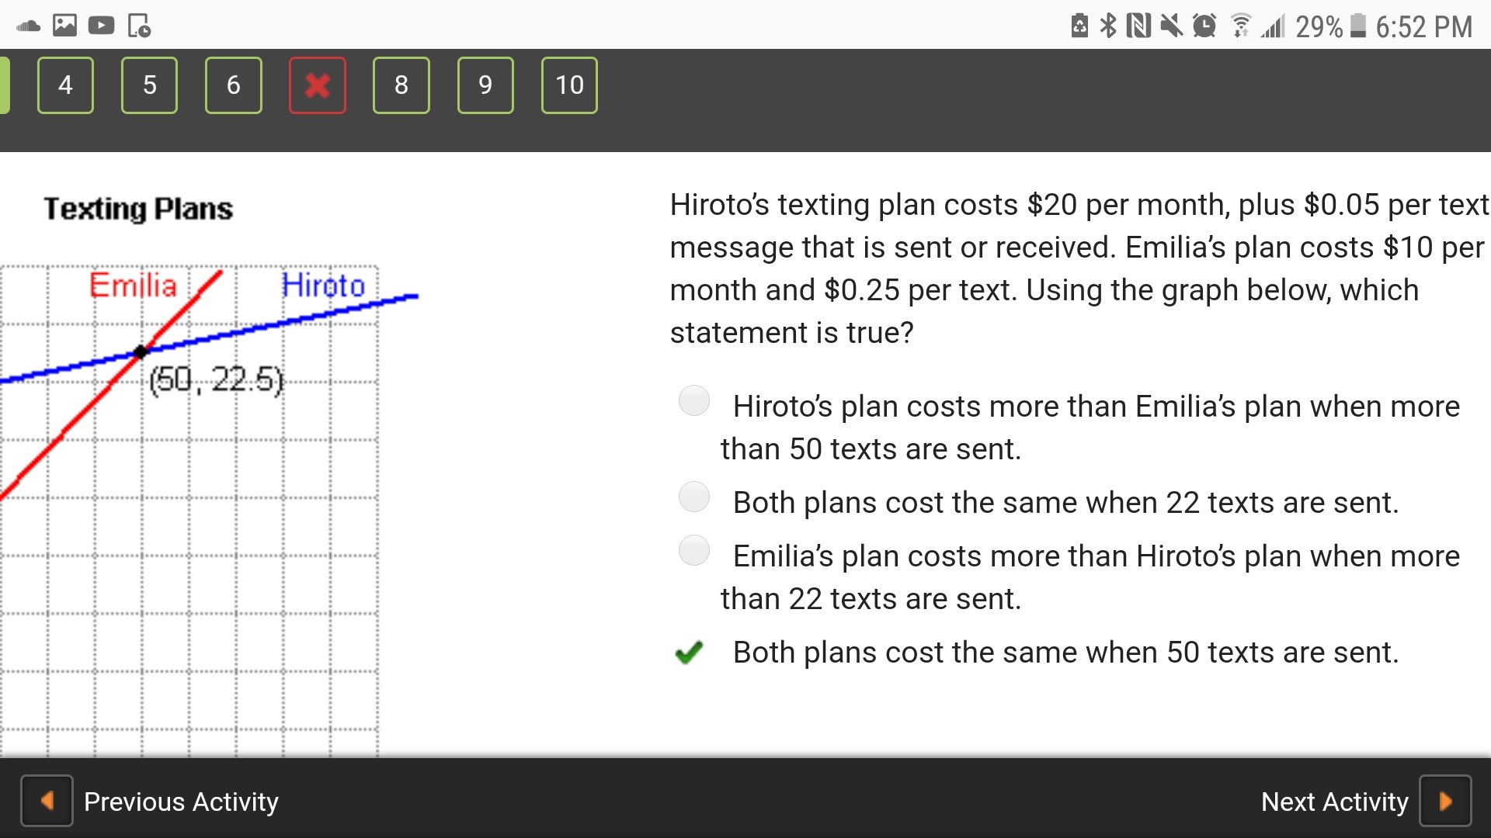Tap the YouTube notification icon in status bar

click(101, 26)
